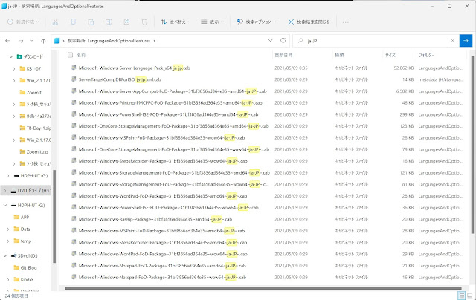Go back with the left arrow
This screenshot has width=476, height=300.
[7, 41]
